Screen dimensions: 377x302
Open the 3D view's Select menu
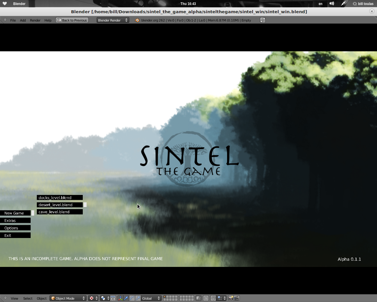28,298
